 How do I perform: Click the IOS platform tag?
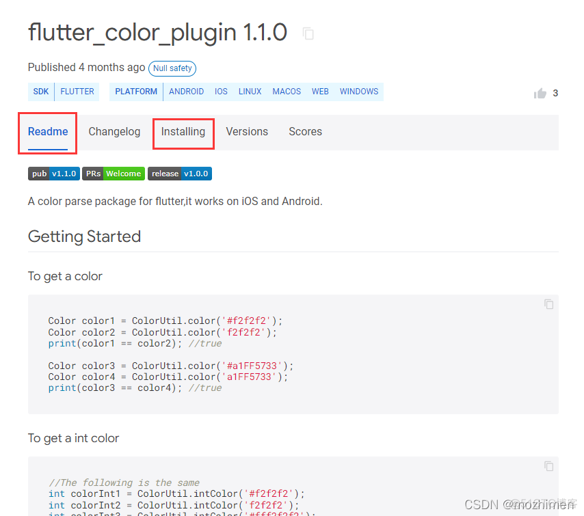tap(221, 92)
